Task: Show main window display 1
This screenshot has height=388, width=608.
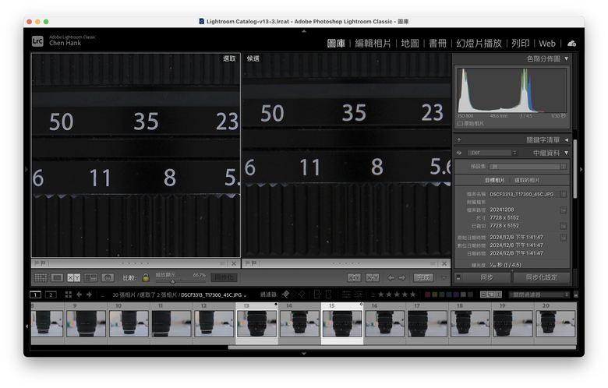Action: pyautogui.click(x=35, y=295)
